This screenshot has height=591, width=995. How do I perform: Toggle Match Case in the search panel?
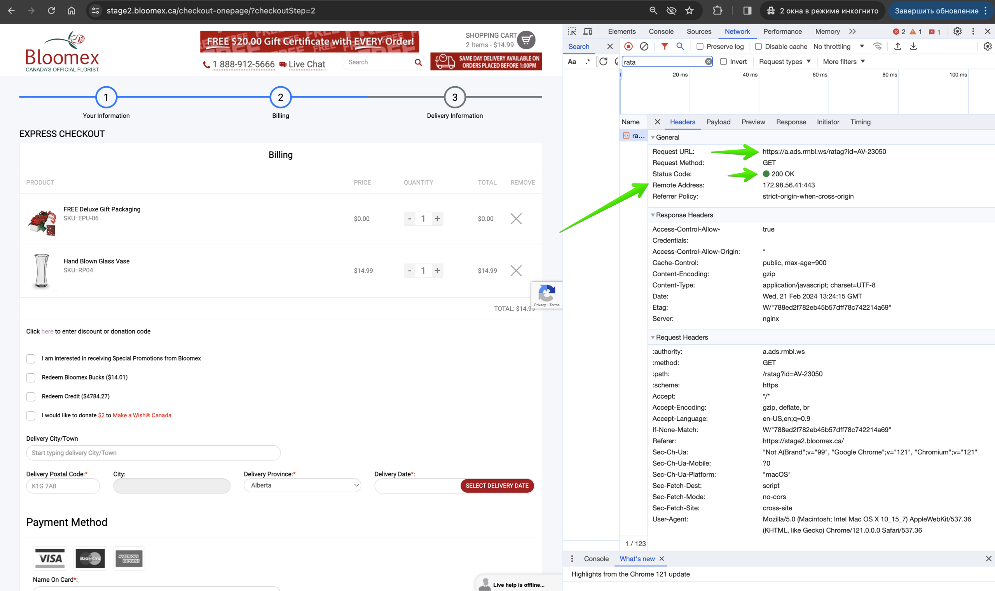[572, 62]
